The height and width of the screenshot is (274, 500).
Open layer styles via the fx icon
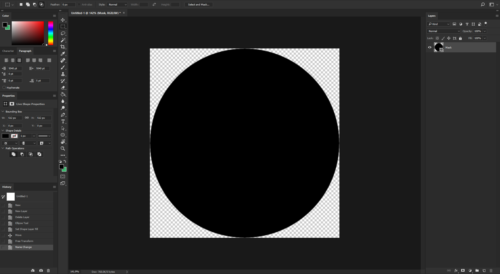(456, 271)
